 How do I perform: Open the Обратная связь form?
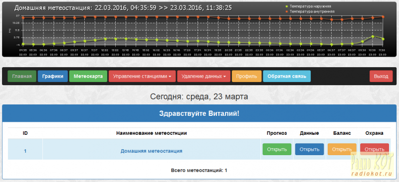point(287,77)
